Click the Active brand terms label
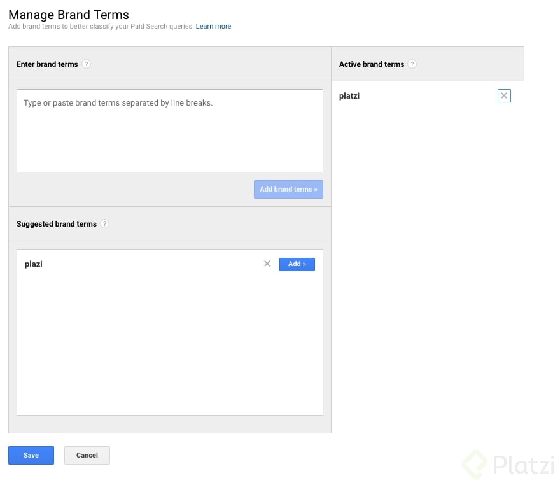 [372, 64]
